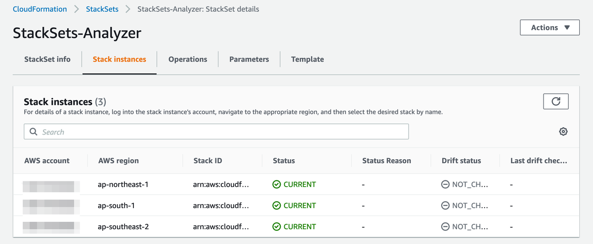This screenshot has width=593, height=244.
Task: Click CURRENT status check icon for ap-northeast-1
Action: (277, 185)
